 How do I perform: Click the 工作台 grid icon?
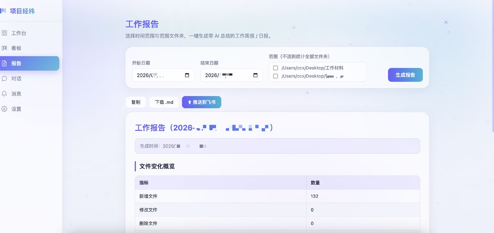tap(4, 33)
